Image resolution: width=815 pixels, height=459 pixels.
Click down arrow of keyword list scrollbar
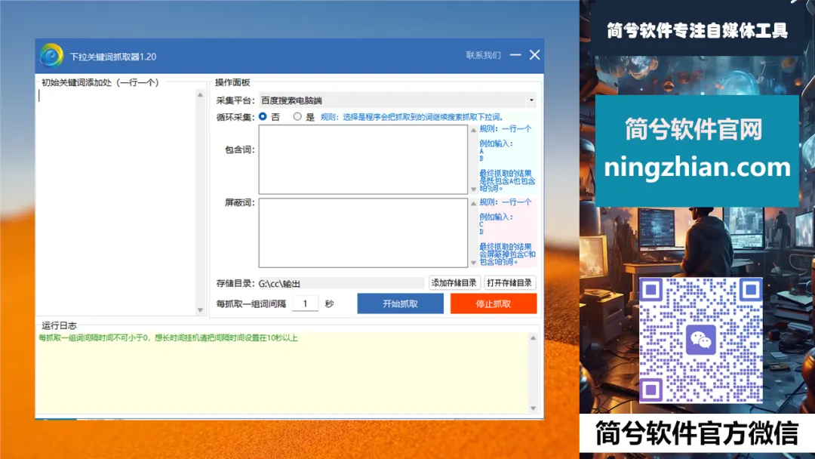(200, 310)
